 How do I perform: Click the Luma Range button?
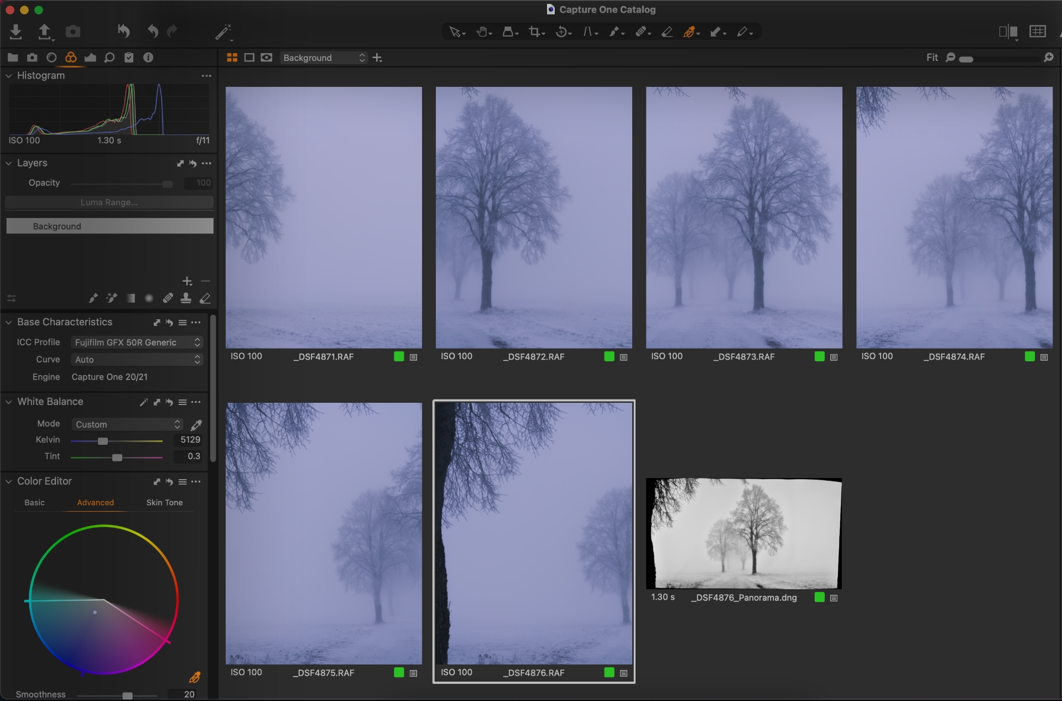point(109,202)
